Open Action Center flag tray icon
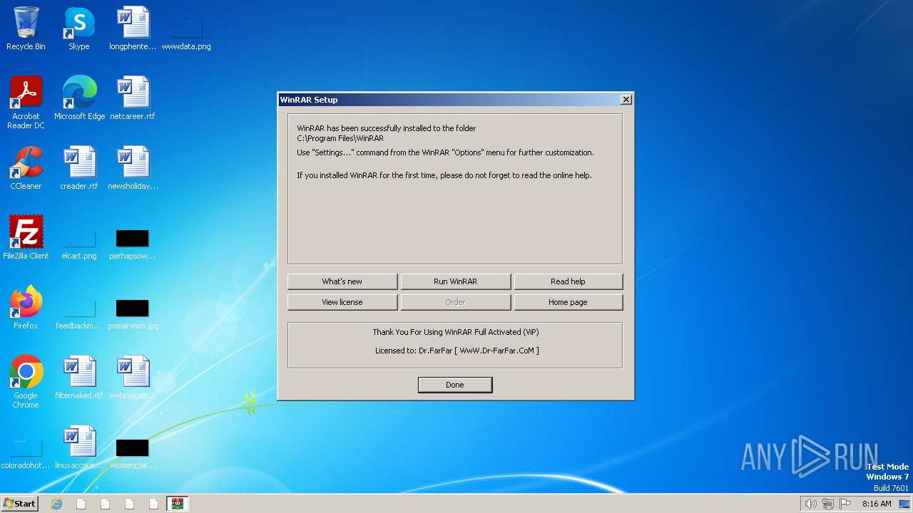Viewport: 913px width, 513px height. 846,504
